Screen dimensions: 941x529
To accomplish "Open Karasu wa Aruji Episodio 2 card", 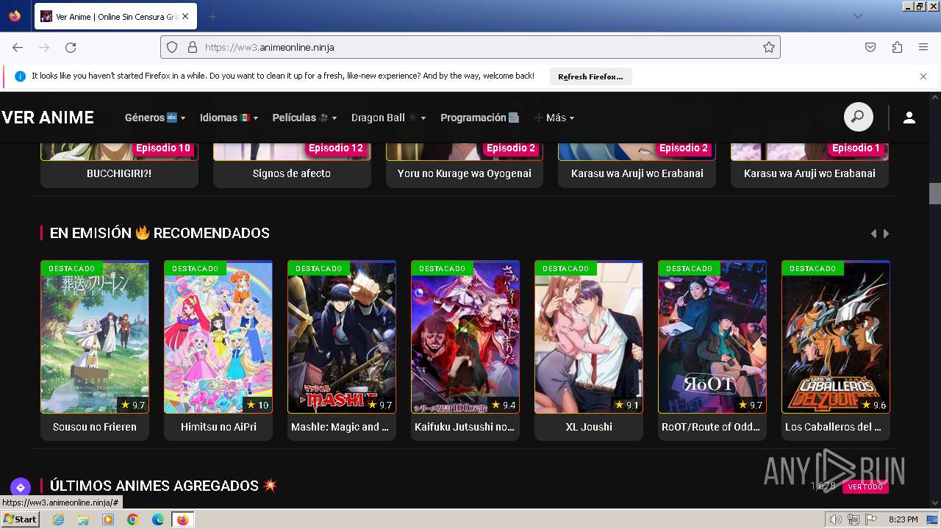I will click(x=637, y=165).
